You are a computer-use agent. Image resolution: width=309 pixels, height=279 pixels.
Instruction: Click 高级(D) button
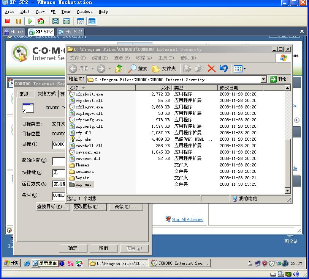click(125, 207)
